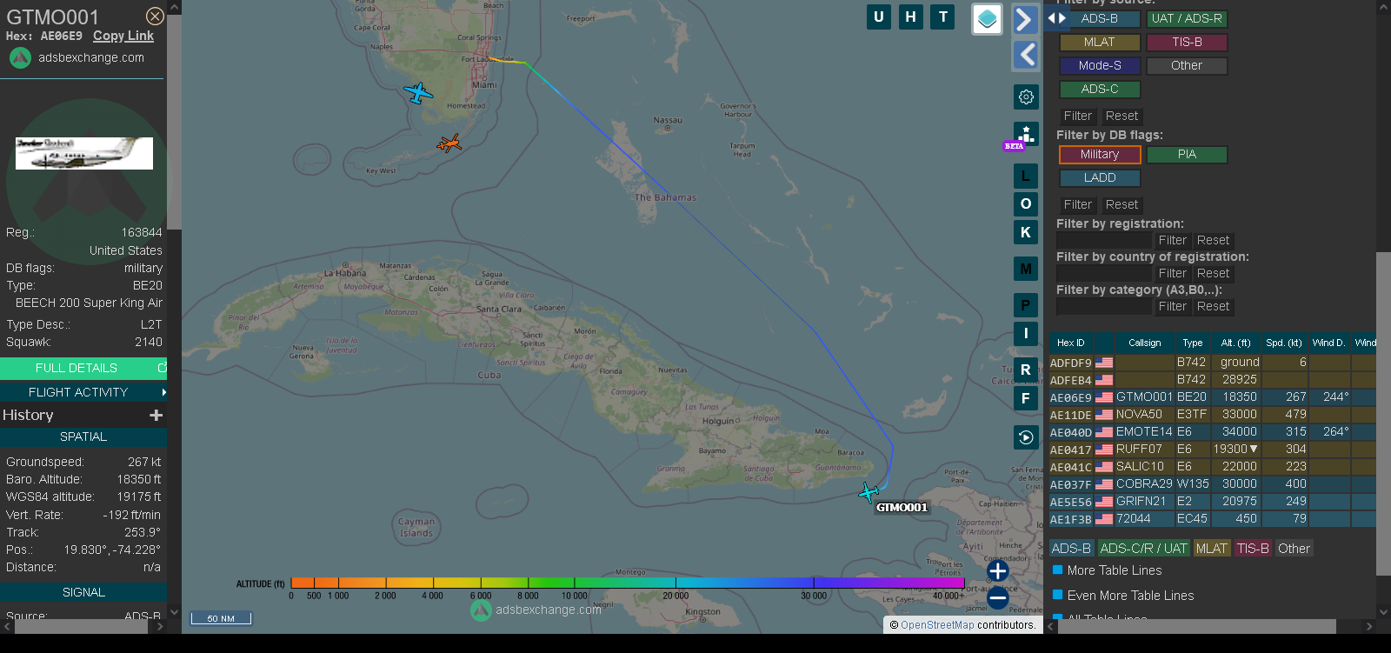Toggle the K map button

pos(1026,233)
